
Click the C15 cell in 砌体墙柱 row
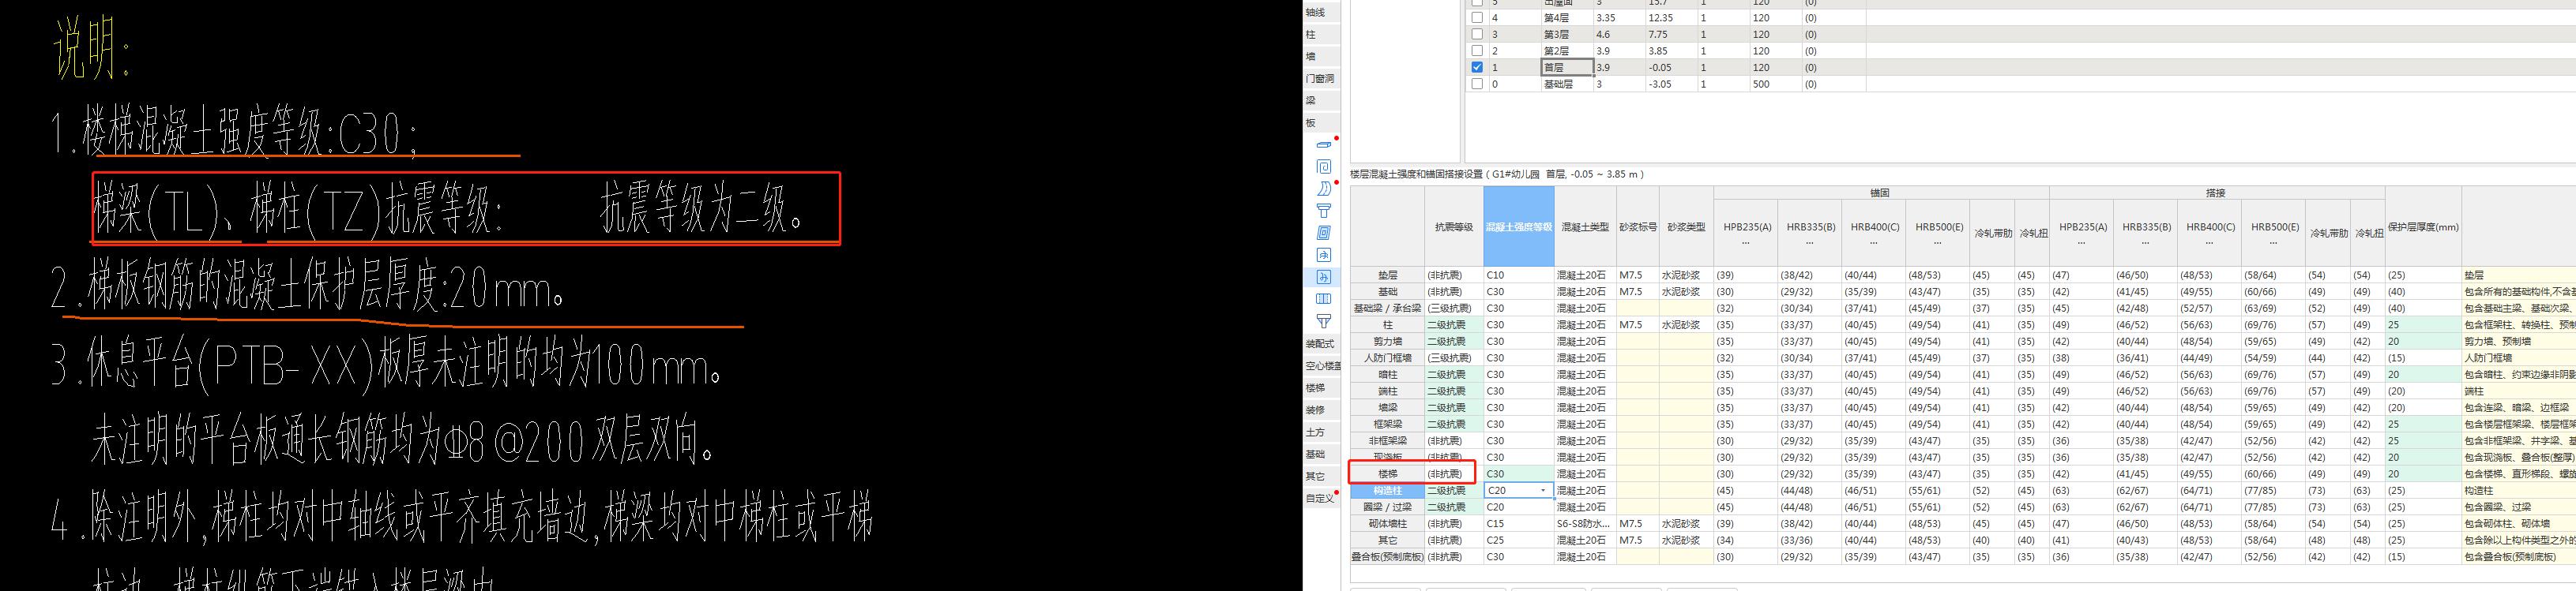[x=1519, y=523]
